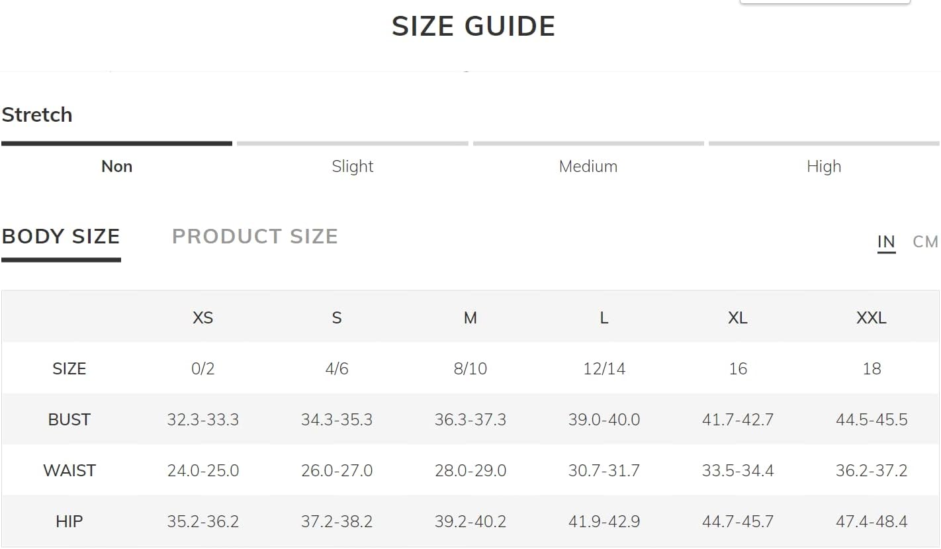Image resolution: width=941 pixels, height=549 pixels.
Task: Click the XXL column header
Action: 872,317
